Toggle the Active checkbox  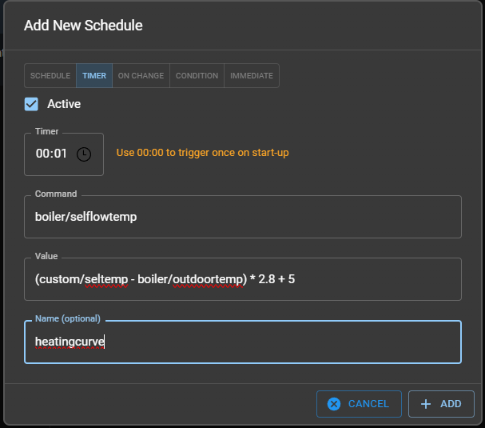coord(32,104)
